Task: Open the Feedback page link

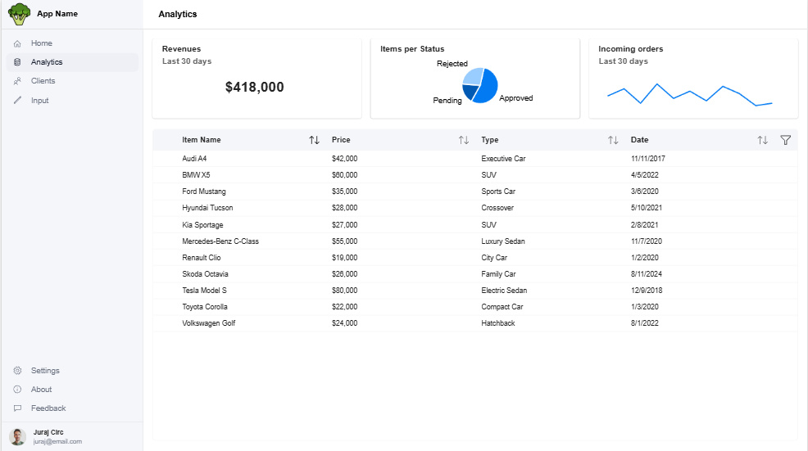Action: [x=48, y=408]
